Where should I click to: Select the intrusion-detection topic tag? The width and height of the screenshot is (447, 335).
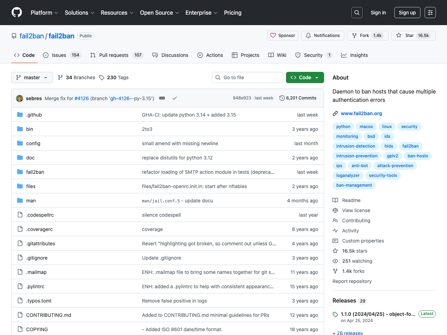[356, 146]
